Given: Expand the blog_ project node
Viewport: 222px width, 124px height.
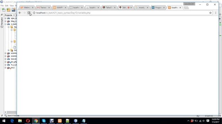Looking at the screenshot, I should coord(6,21).
